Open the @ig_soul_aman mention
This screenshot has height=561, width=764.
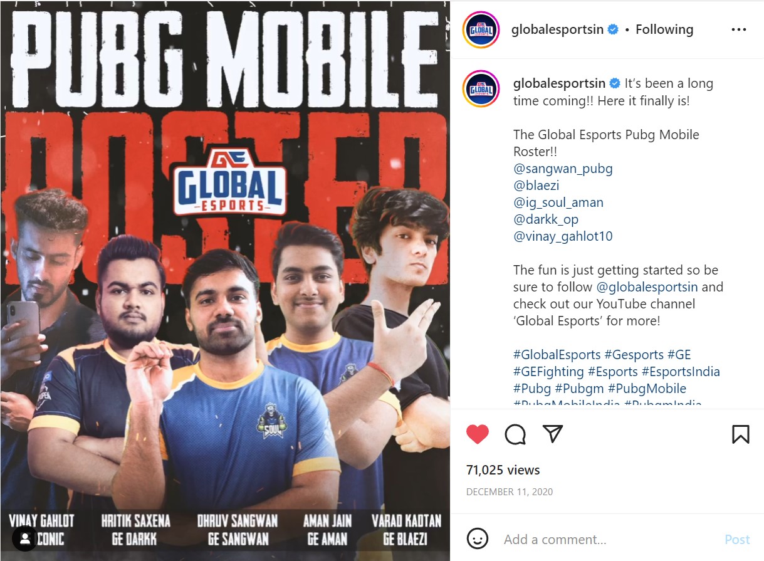[558, 202]
